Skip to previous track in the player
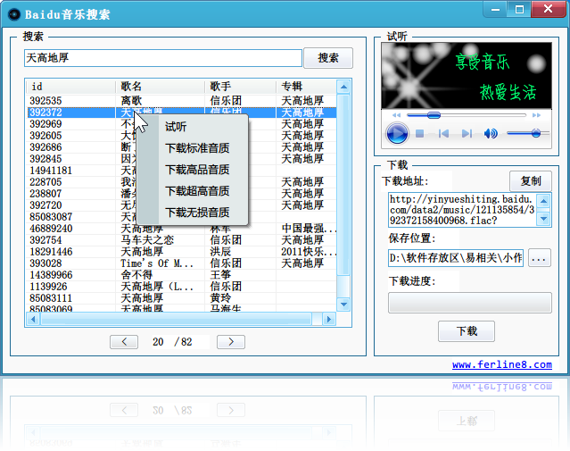Image resolution: width=570 pixels, height=451 pixels. click(442, 134)
